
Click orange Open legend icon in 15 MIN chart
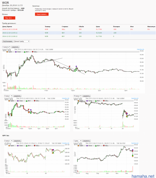tap(78, 101)
